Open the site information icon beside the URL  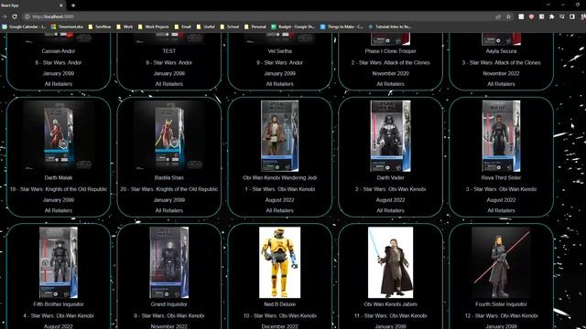[x=27, y=16]
